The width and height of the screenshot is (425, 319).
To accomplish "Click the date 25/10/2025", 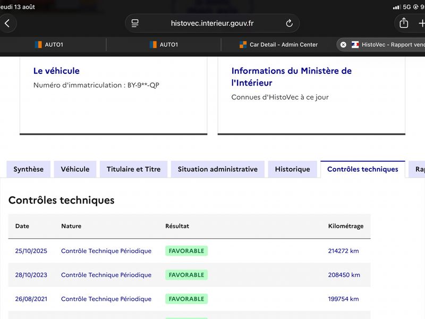I will point(31,251).
